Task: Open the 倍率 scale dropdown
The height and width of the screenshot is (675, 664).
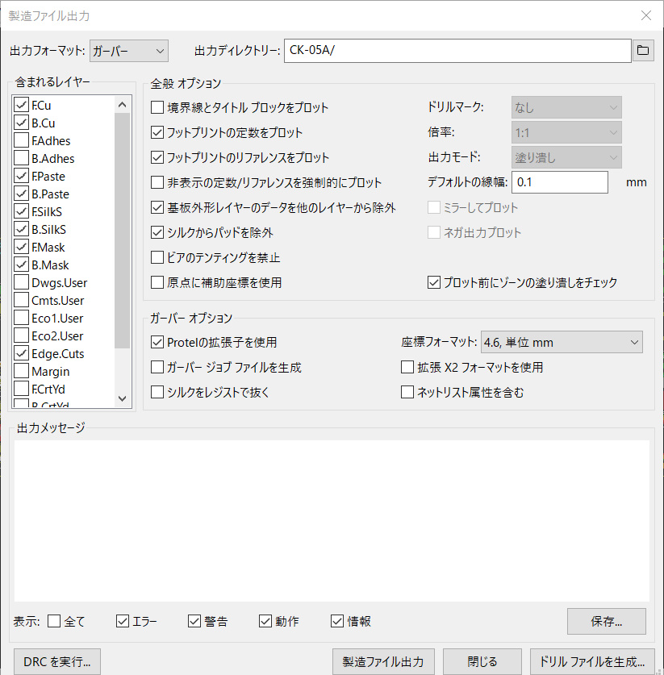Action: tap(566, 132)
